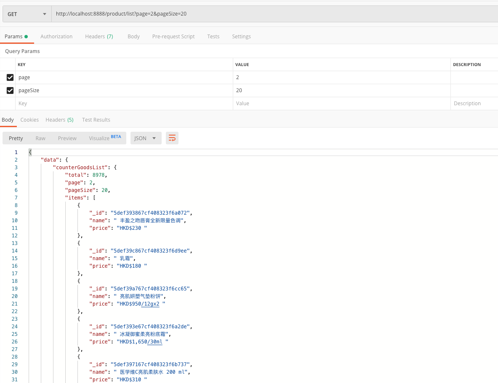The width and height of the screenshot is (498, 383).
Task: Open the Settings tab
Action: pyautogui.click(x=241, y=37)
